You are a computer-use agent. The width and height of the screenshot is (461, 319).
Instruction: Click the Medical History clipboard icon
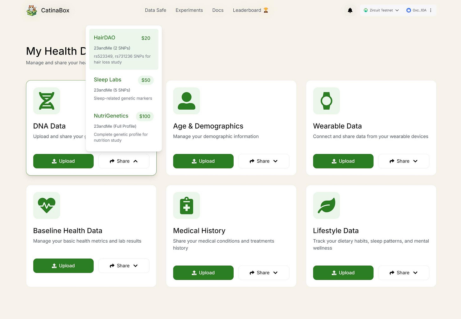(x=186, y=205)
